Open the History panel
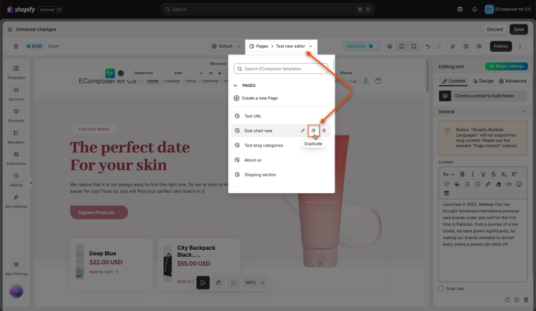The width and height of the screenshot is (536, 311). coord(16,180)
